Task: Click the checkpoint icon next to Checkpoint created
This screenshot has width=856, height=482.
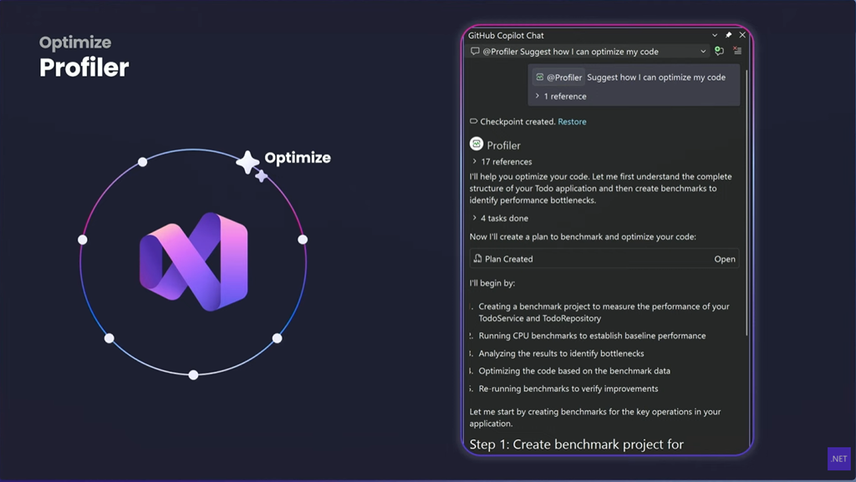Action: click(x=474, y=122)
